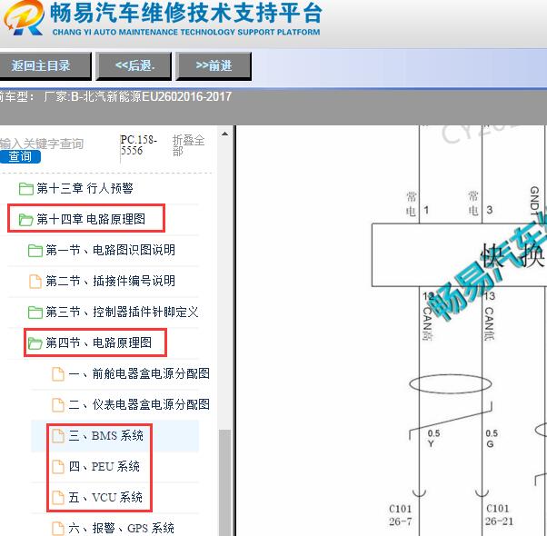Click the 0.5 G wire label
The width and height of the screenshot is (547, 536).
coord(492,439)
